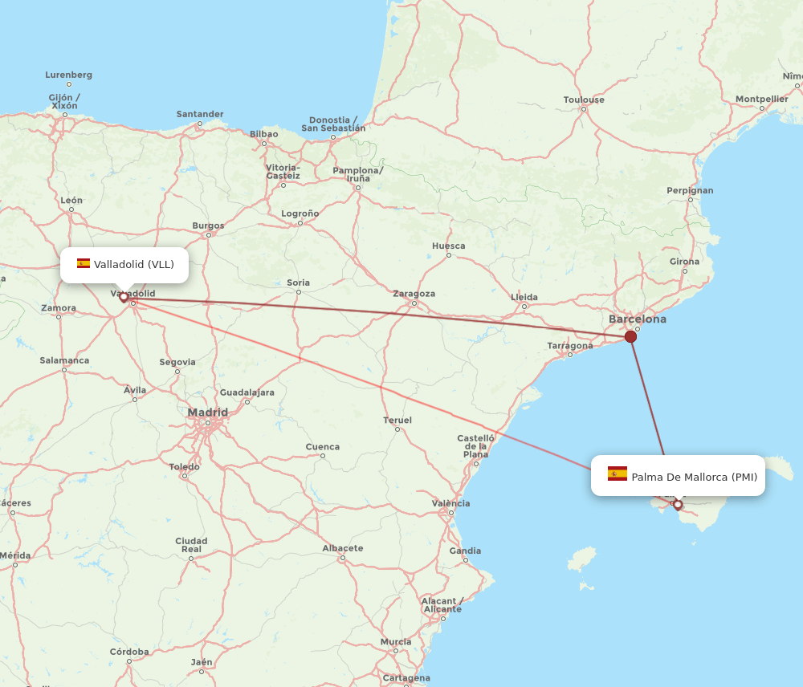Click the Guadalajara city label
803x687 pixels.
click(247, 392)
